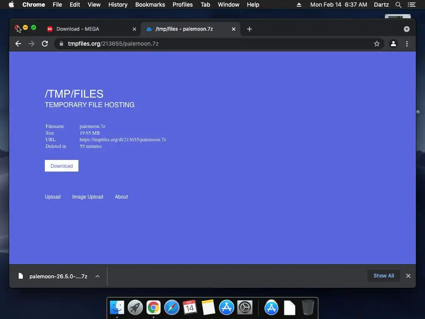Image resolution: width=425 pixels, height=319 pixels.
Task: Reload the tmpfiles page
Action: coord(45,44)
